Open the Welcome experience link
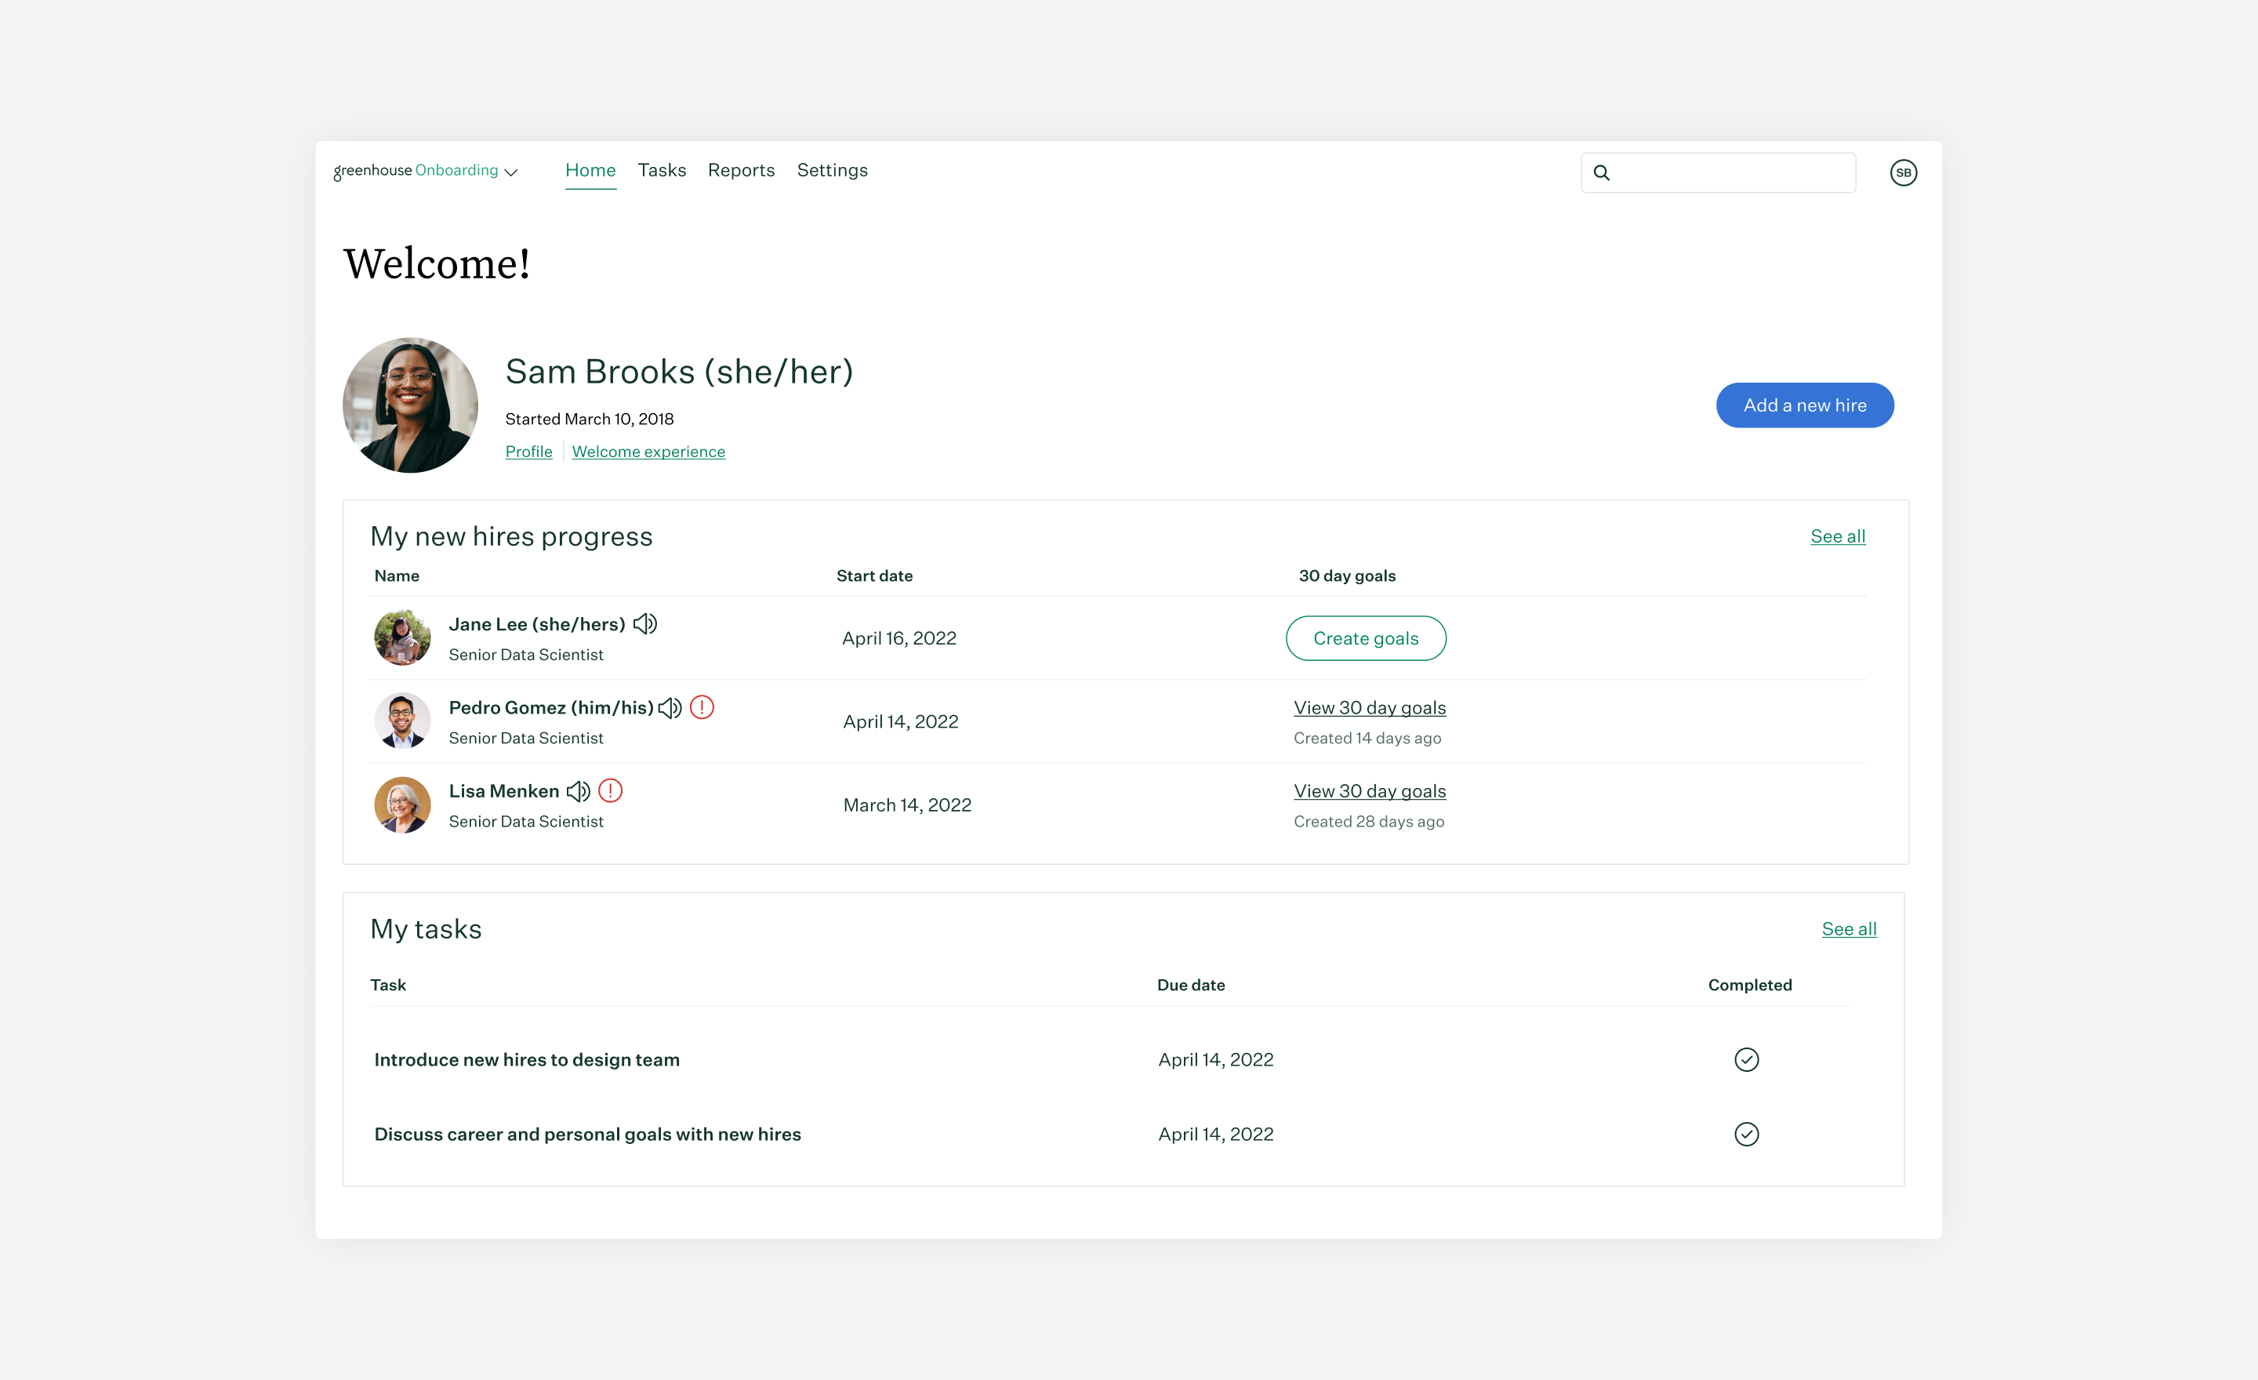Screen dimensions: 2258x1380 coord(648,452)
